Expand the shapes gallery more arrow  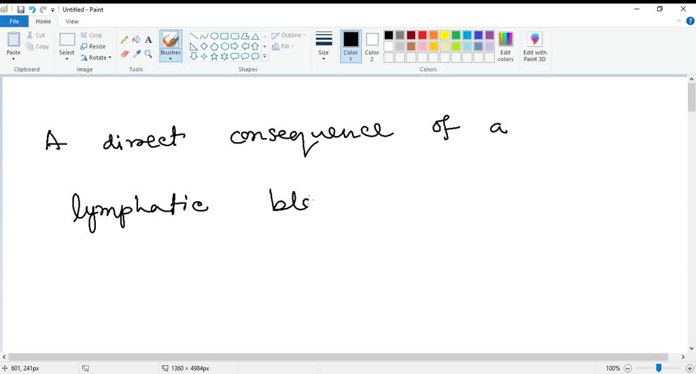(x=264, y=56)
